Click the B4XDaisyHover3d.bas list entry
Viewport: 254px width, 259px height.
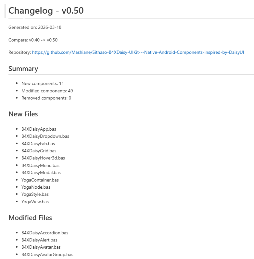tap(43, 158)
